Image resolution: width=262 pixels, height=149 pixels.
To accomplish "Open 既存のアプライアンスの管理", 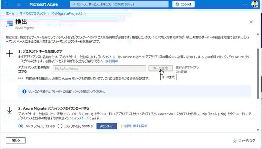I will point(187,70).
